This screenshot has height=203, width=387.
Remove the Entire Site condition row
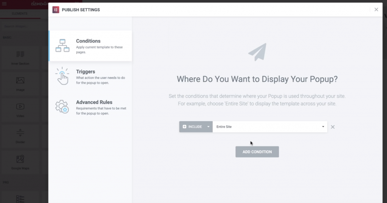333,127
